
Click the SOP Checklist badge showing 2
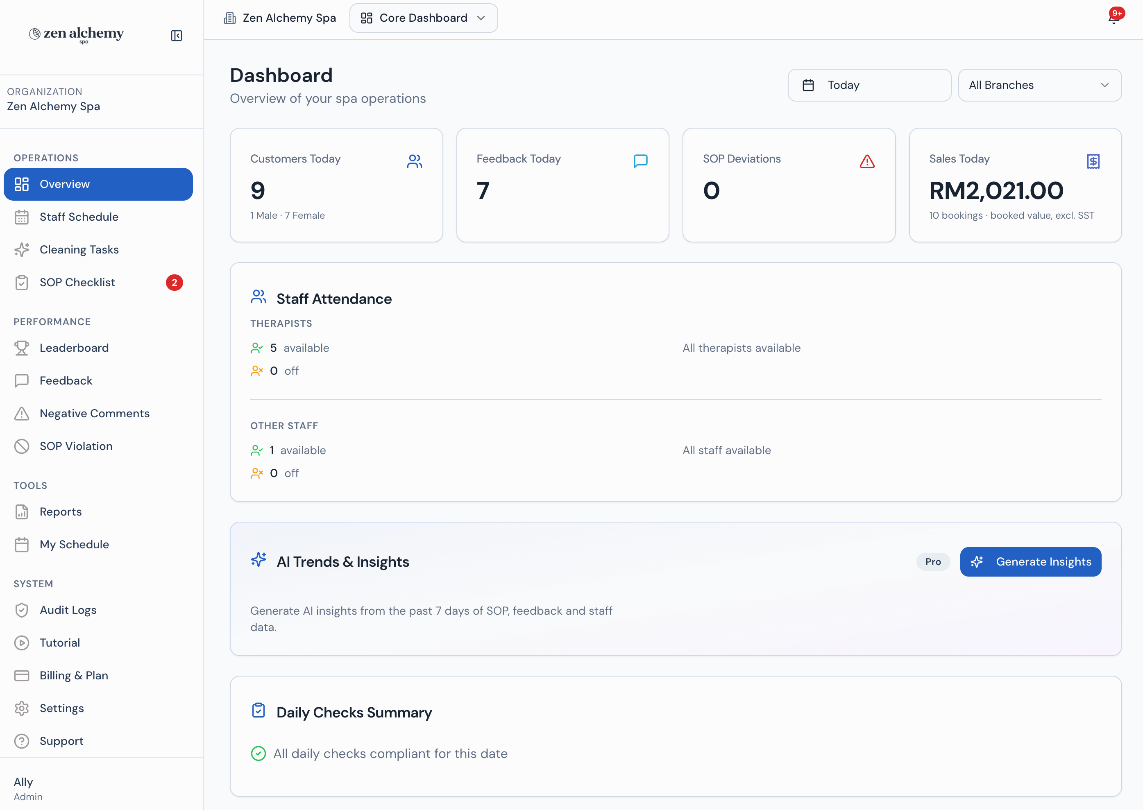174,282
